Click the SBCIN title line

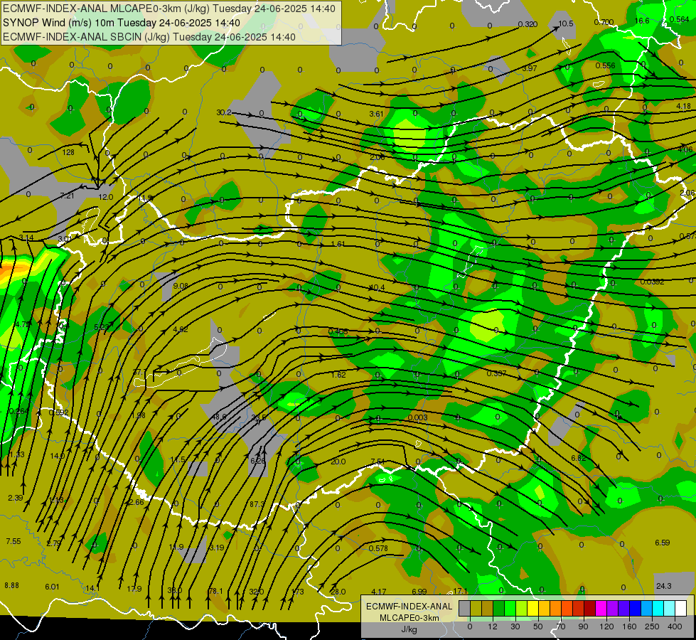pyautogui.click(x=149, y=37)
